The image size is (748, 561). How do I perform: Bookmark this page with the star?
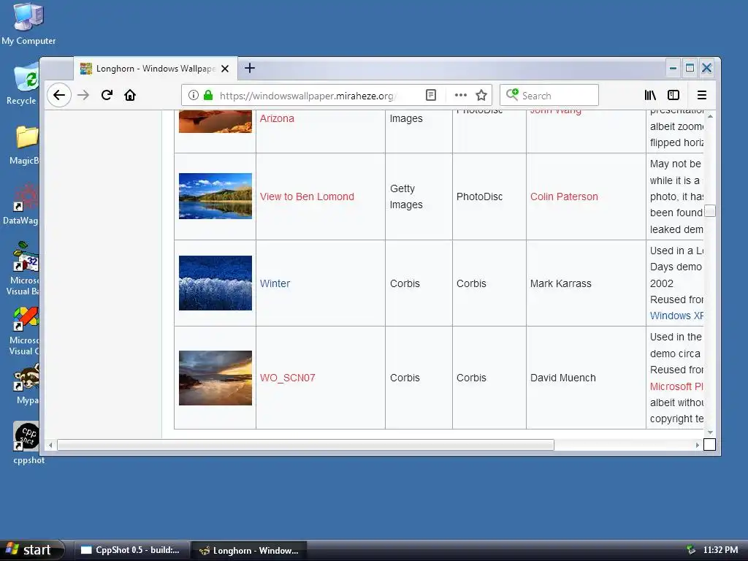481,95
